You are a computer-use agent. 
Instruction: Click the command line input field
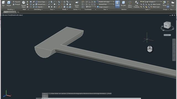91,98
